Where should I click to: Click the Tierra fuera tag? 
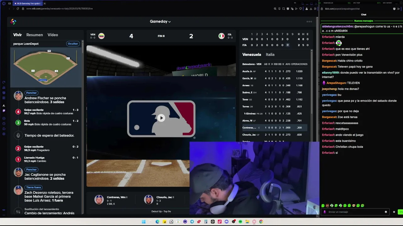coord(33,187)
